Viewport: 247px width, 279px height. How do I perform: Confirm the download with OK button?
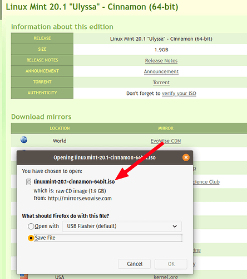(171, 264)
